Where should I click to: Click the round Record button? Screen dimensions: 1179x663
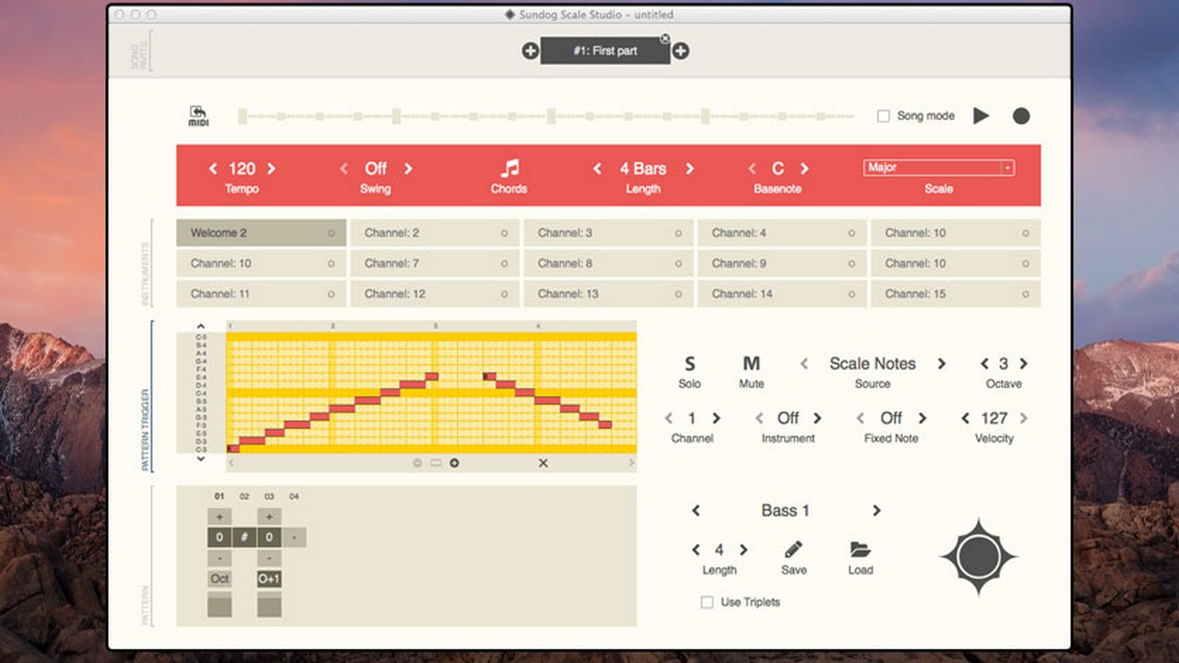pos(1021,116)
